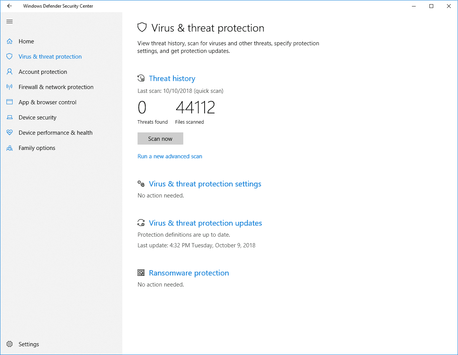The height and width of the screenshot is (355, 458).
Task: Click the hamburger menu icon
Action: click(x=10, y=21)
